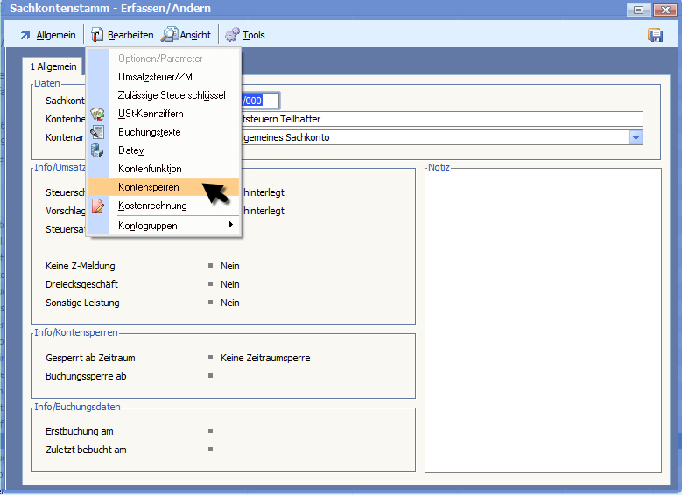Expand the Kontogruppen submenu
Image resolution: width=682 pixels, height=495 pixels.
tap(173, 226)
